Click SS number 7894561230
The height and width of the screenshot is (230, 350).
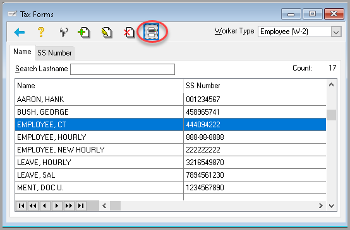(x=205, y=175)
